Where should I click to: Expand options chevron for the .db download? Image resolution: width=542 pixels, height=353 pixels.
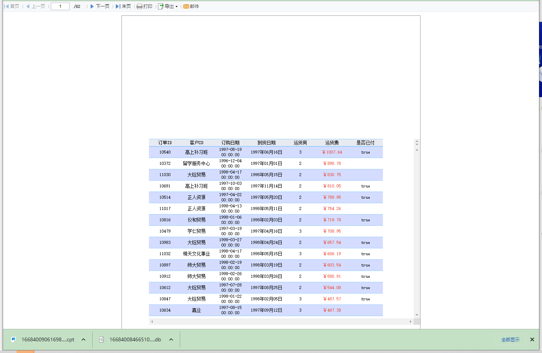click(x=171, y=339)
